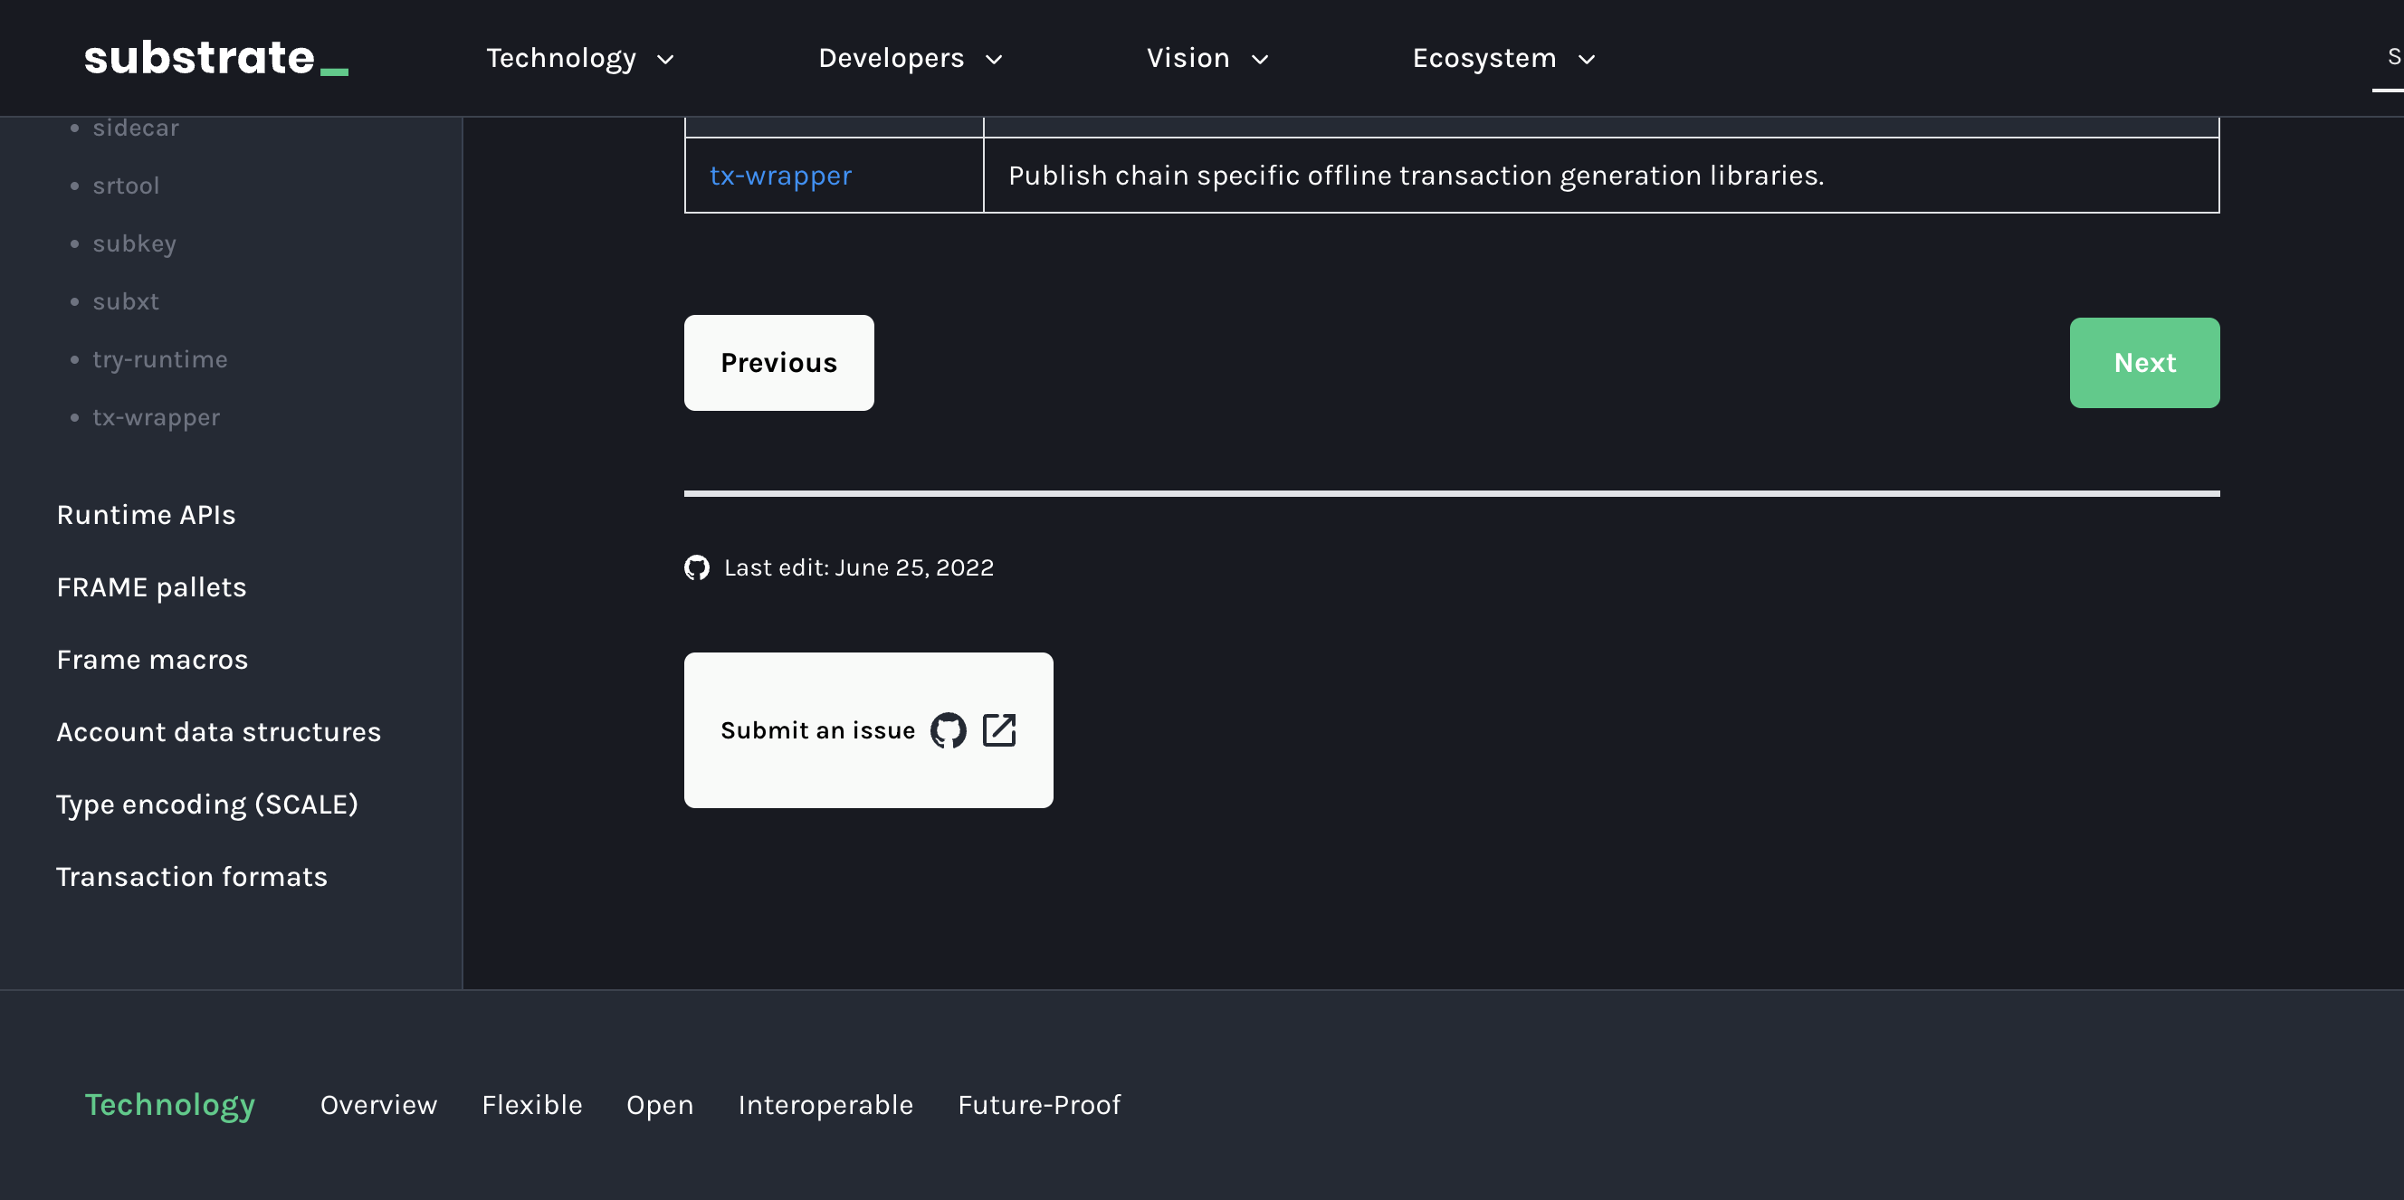This screenshot has width=2404, height=1200.
Task: Navigate to FRAME pallets section
Action: tap(151, 587)
